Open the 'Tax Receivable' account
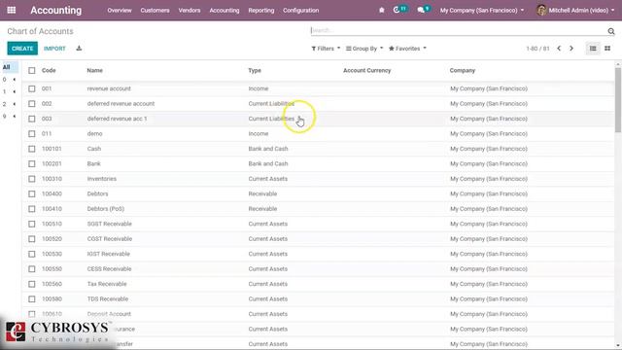Image resolution: width=622 pixels, height=350 pixels. pos(107,284)
